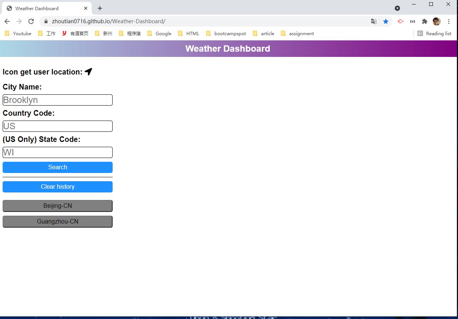Open the Reading list
The width and height of the screenshot is (458, 319).
[x=434, y=33]
